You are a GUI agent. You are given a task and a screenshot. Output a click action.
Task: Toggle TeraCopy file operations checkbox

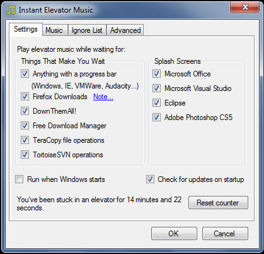point(25,140)
